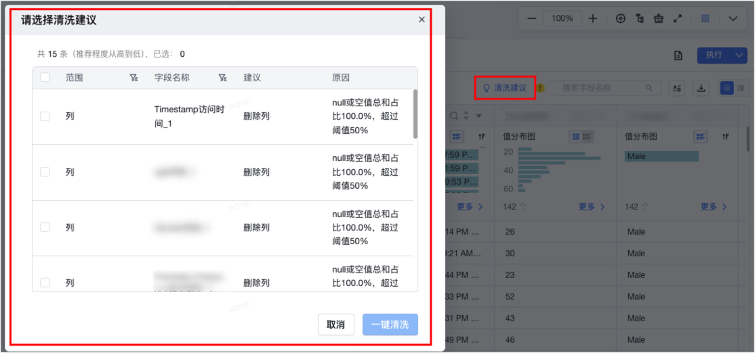Check the Timestamp访问时间_1 row checkbox

(x=45, y=116)
